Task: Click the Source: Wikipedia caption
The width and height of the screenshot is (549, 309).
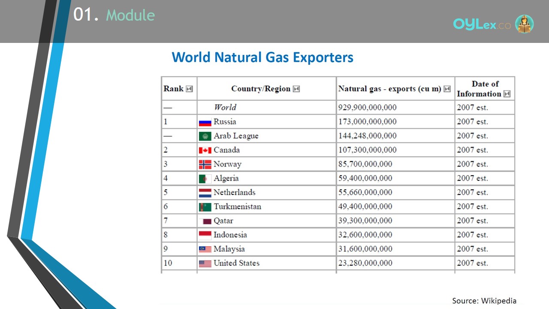Action: (484, 301)
